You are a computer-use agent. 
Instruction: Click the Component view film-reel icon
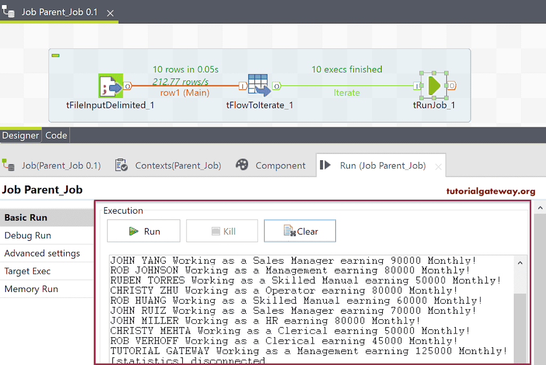click(x=243, y=165)
